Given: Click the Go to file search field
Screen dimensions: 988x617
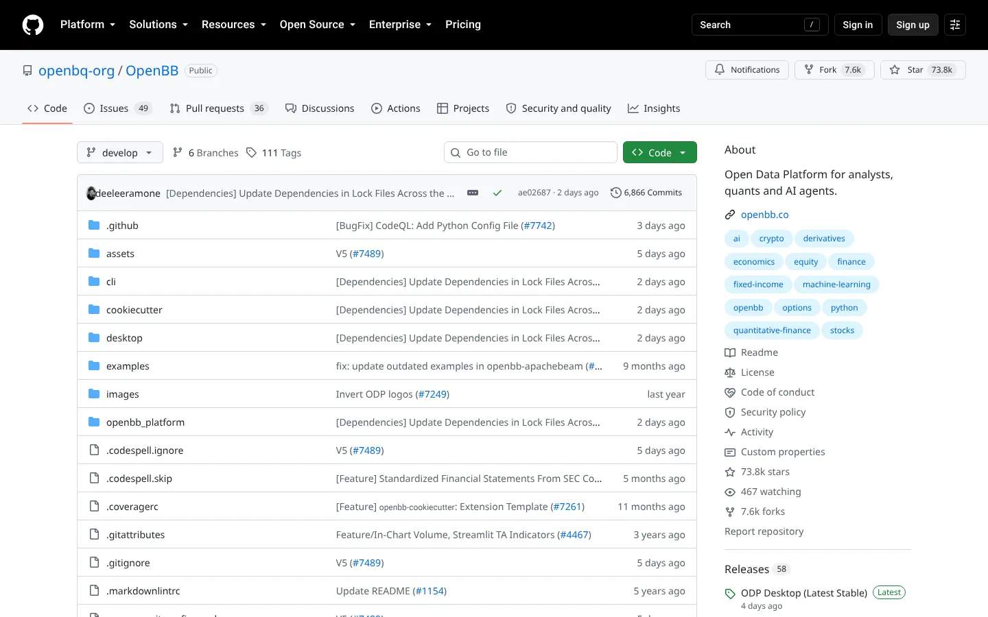Looking at the screenshot, I should point(530,152).
